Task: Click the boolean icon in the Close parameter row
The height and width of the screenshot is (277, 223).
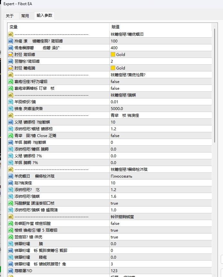Action: coord(10,136)
